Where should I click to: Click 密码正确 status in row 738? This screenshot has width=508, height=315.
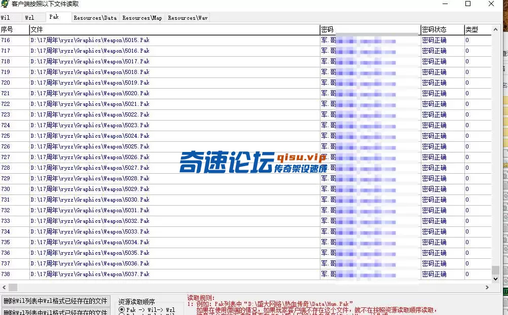434,274
